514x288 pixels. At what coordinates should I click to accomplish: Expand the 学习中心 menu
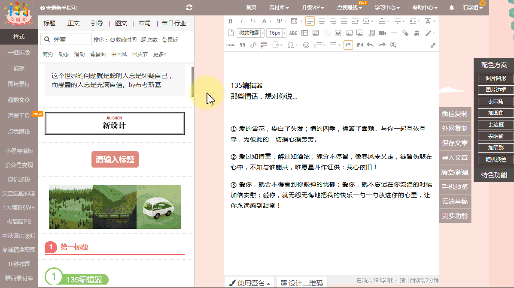(387, 8)
